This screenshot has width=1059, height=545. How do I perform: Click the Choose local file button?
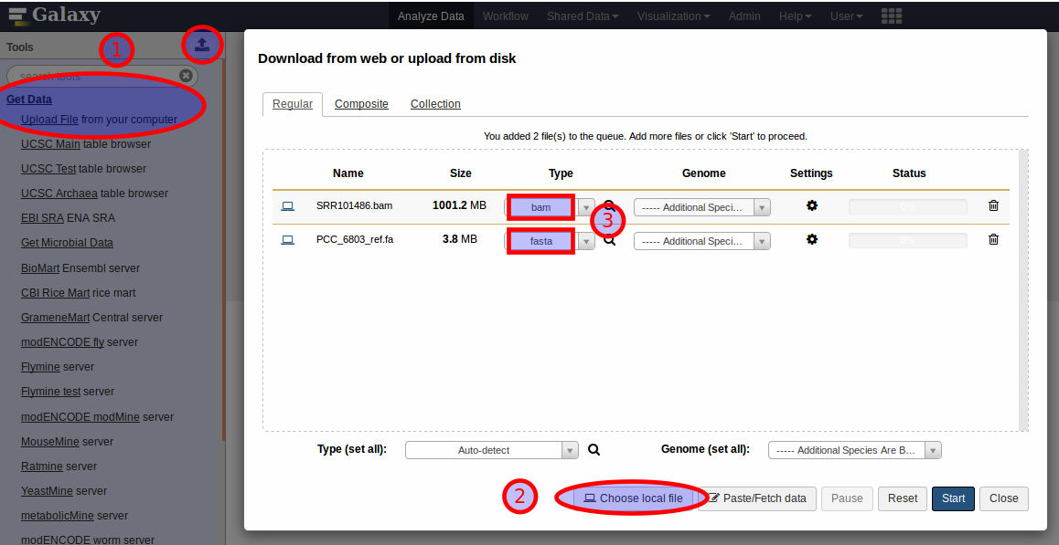(633, 498)
